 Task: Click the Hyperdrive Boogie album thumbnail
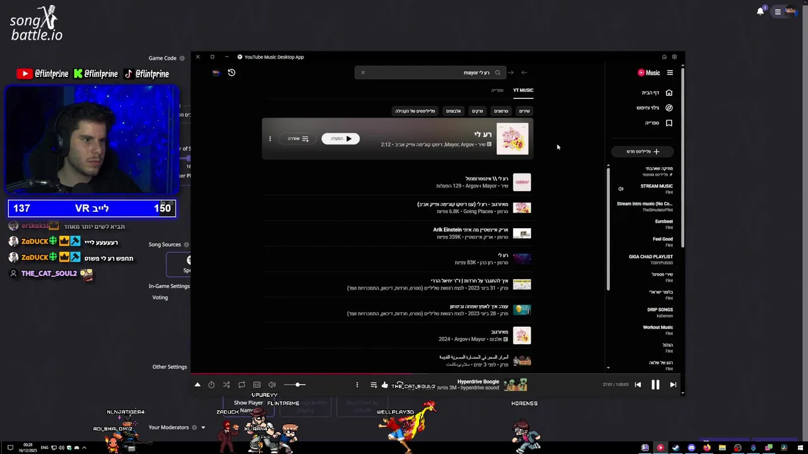(516, 385)
